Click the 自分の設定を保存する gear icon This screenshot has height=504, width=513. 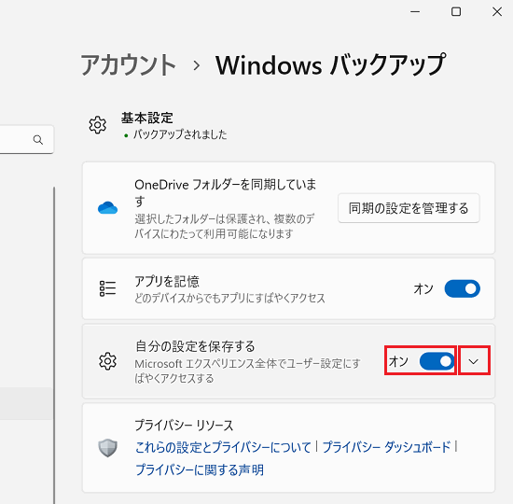pos(107,361)
